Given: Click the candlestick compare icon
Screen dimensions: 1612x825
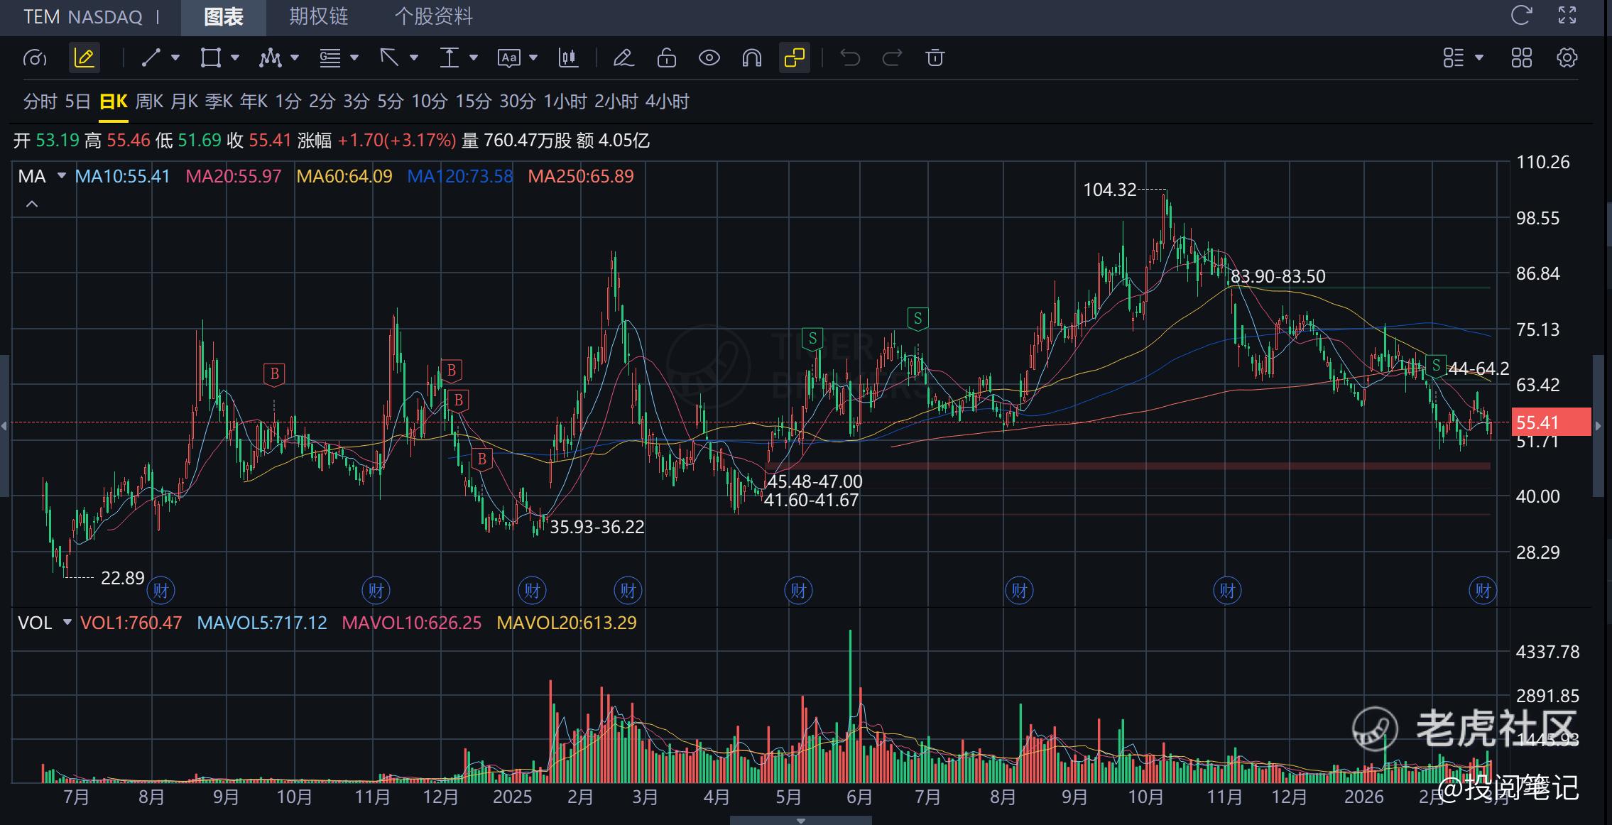Looking at the screenshot, I should [568, 58].
